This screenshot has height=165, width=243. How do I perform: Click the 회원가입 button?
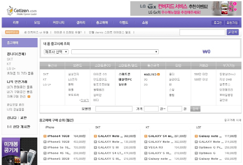point(232,23)
